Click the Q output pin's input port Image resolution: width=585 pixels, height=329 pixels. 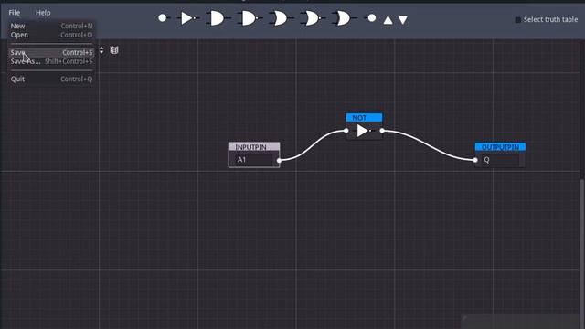(x=475, y=160)
